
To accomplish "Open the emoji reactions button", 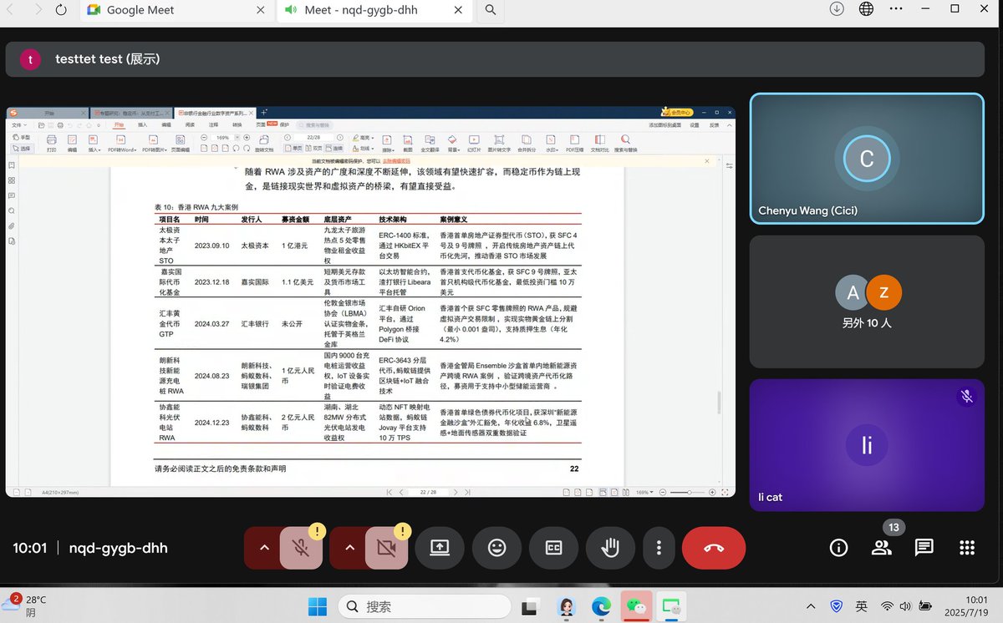I will tap(496, 548).
